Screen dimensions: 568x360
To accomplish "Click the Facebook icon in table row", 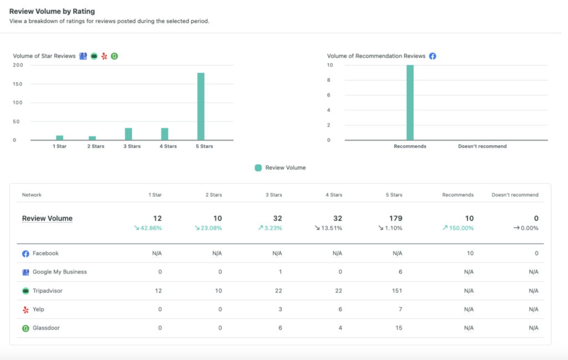I will click(x=26, y=253).
